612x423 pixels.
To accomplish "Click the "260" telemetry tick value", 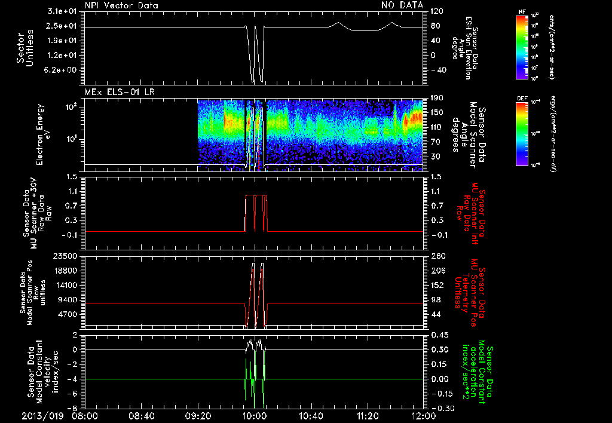I will coord(438,256).
